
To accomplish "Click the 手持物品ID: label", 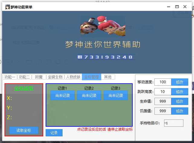I will [150, 123].
